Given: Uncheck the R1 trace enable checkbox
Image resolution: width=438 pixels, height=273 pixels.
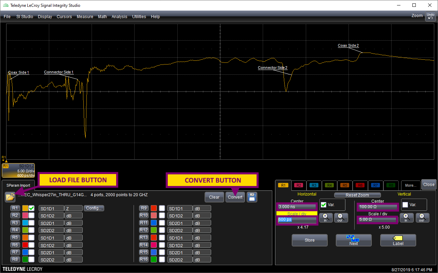Looking at the screenshot, I should point(31,208).
